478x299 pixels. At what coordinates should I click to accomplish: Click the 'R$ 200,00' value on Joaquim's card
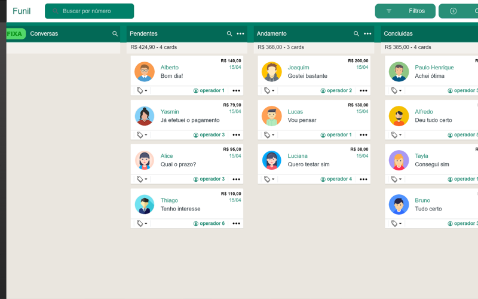(x=358, y=61)
